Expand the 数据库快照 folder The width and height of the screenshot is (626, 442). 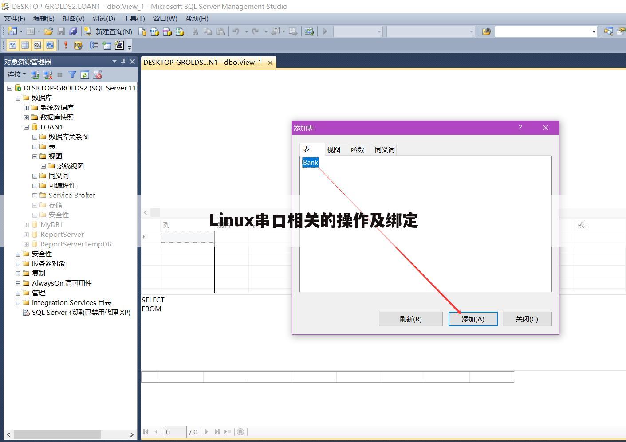[x=26, y=117]
